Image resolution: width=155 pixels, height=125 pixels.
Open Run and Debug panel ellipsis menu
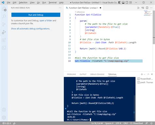coord(60,8)
